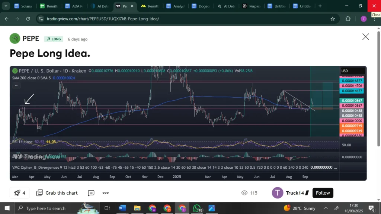Click the page vertical scrollbar
The width and height of the screenshot is (381, 214).
[378, 88]
